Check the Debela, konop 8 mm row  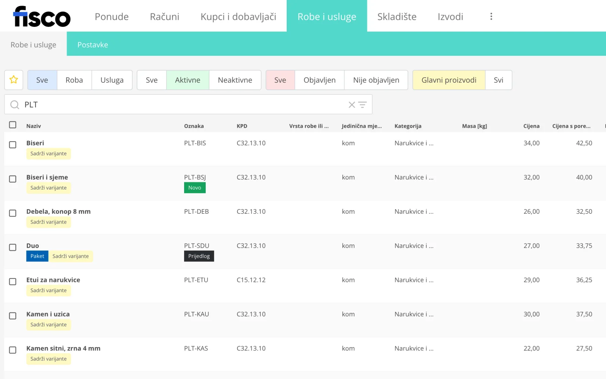(x=12, y=213)
